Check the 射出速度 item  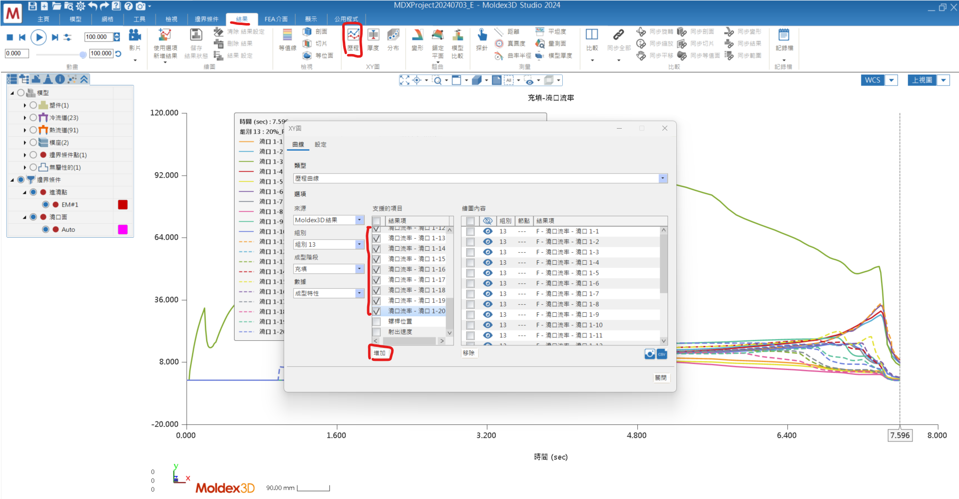tap(376, 332)
